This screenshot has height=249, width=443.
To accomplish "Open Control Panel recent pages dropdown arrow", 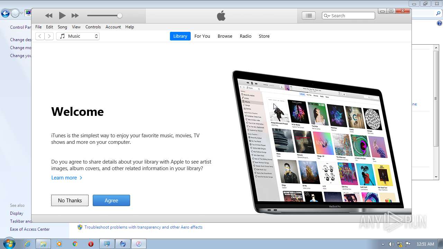I will 21,13.
